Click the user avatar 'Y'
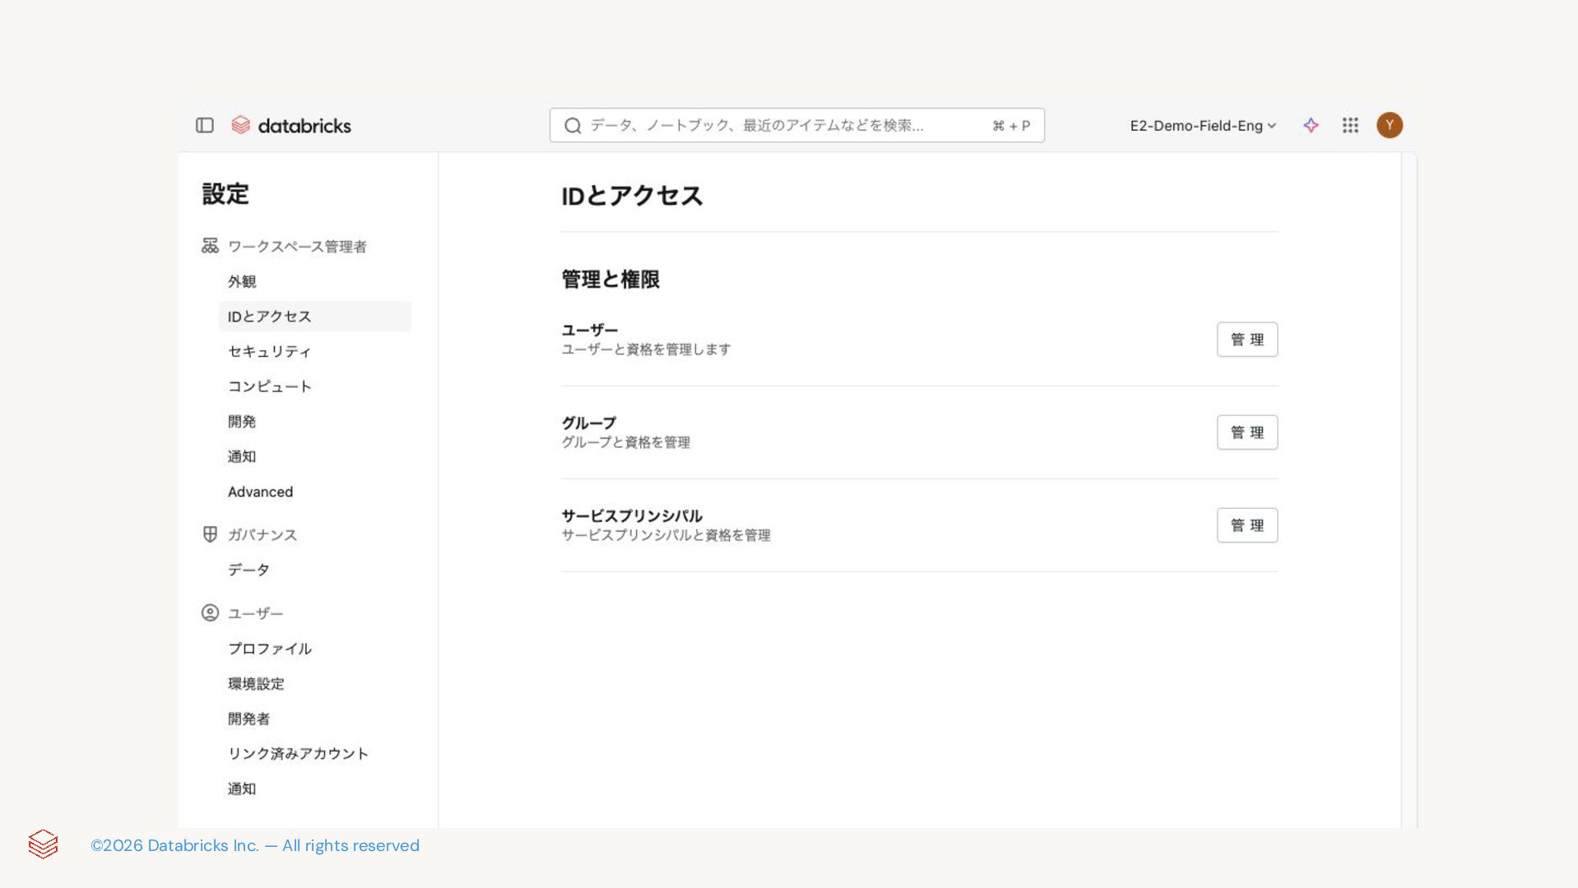This screenshot has width=1578, height=888. [x=1389, y=125]
